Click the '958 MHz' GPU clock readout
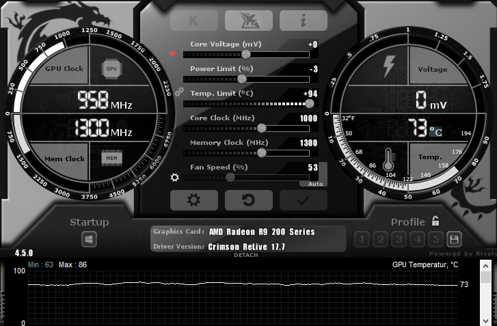Image resolution: width=497 pixels, height=326 pixels. tap(105, 100)
